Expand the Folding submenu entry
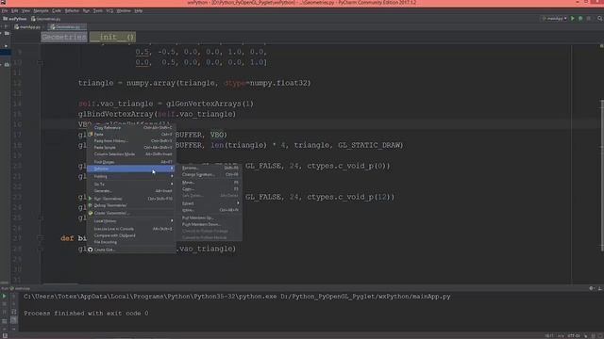 [x=131, y=176]
